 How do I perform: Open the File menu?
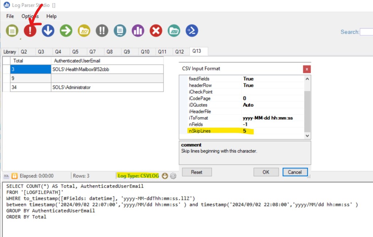coord(10,16)
